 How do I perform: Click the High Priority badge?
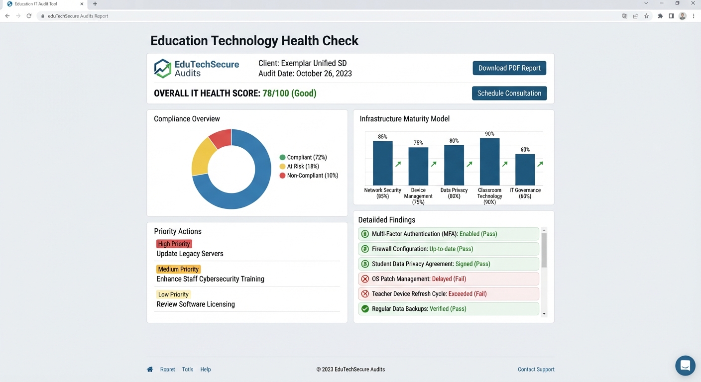pyautogui.click(x=174, y=244)
